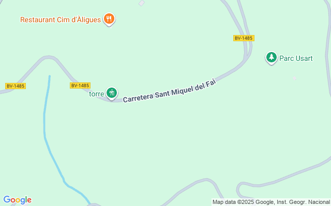Viewport: 331px width, 206px height.
Task: Click the BV-1485 badge nearest Parc Usart
Action: 244,38
